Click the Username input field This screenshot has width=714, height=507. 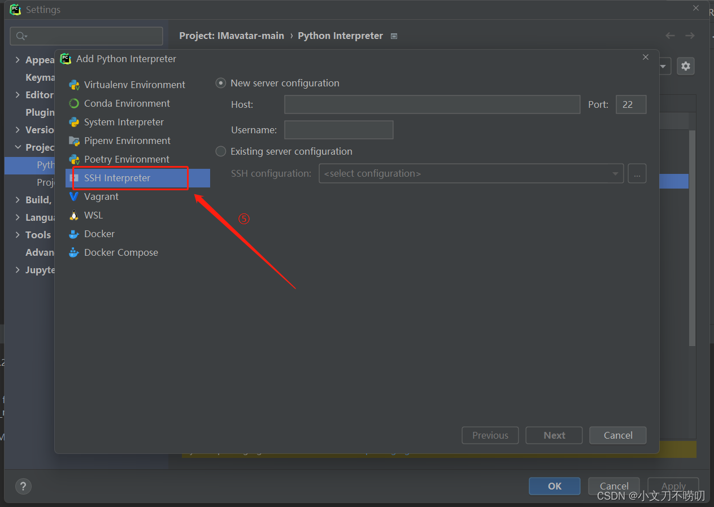tap(338, 130)
